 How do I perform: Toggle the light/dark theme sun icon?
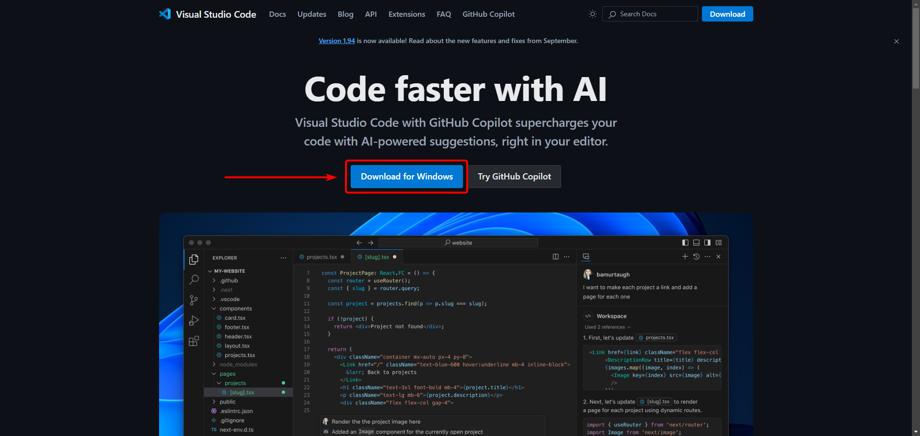(592, 14)
